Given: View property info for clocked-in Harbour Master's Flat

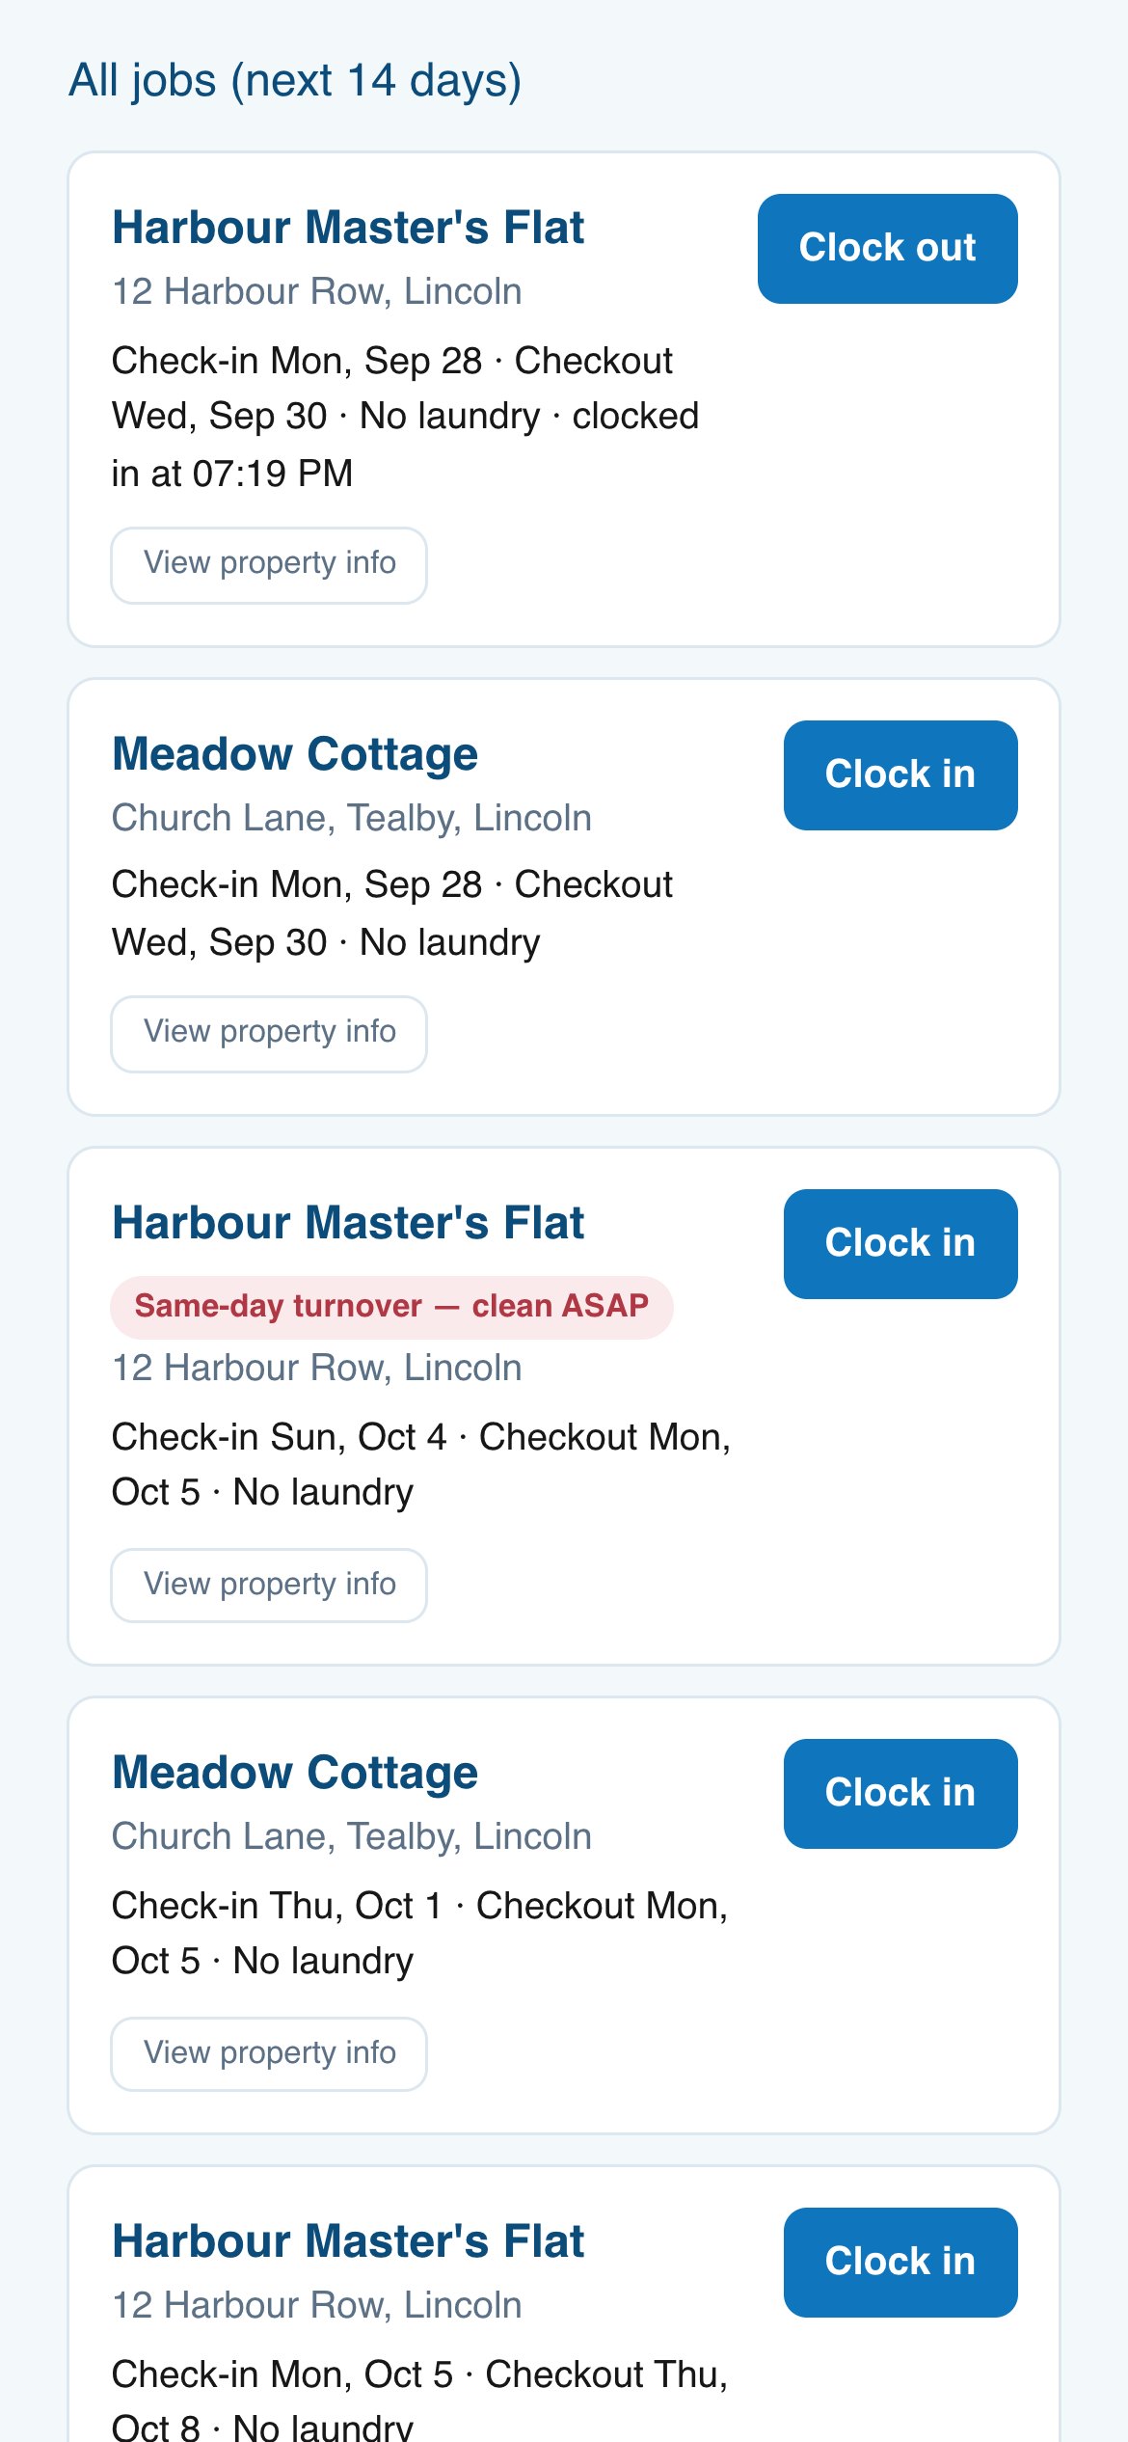Looking at the screenshot, I should click(x=269, y=565).
